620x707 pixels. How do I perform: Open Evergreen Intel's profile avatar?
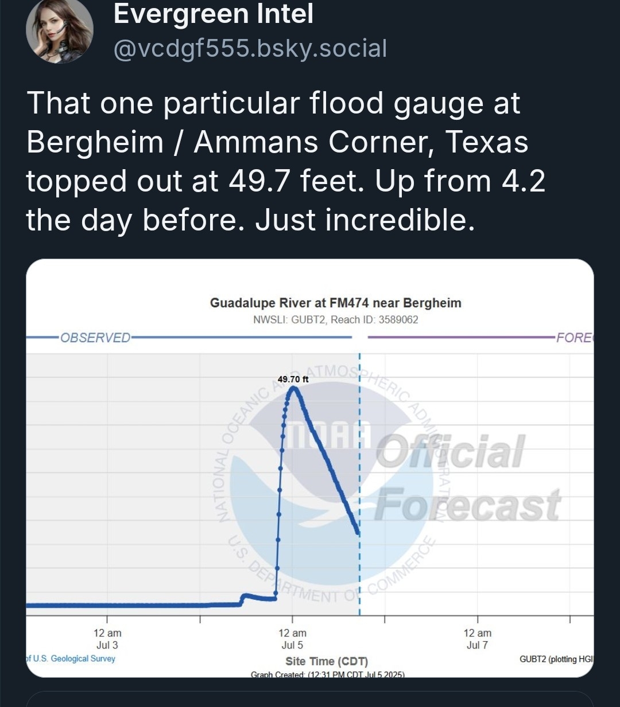pos(60,30)
